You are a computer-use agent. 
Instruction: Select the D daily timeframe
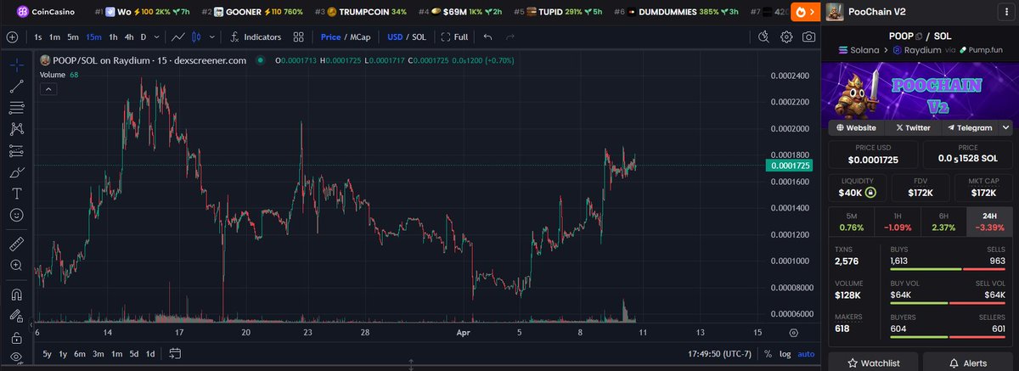[x=144, y=37]
